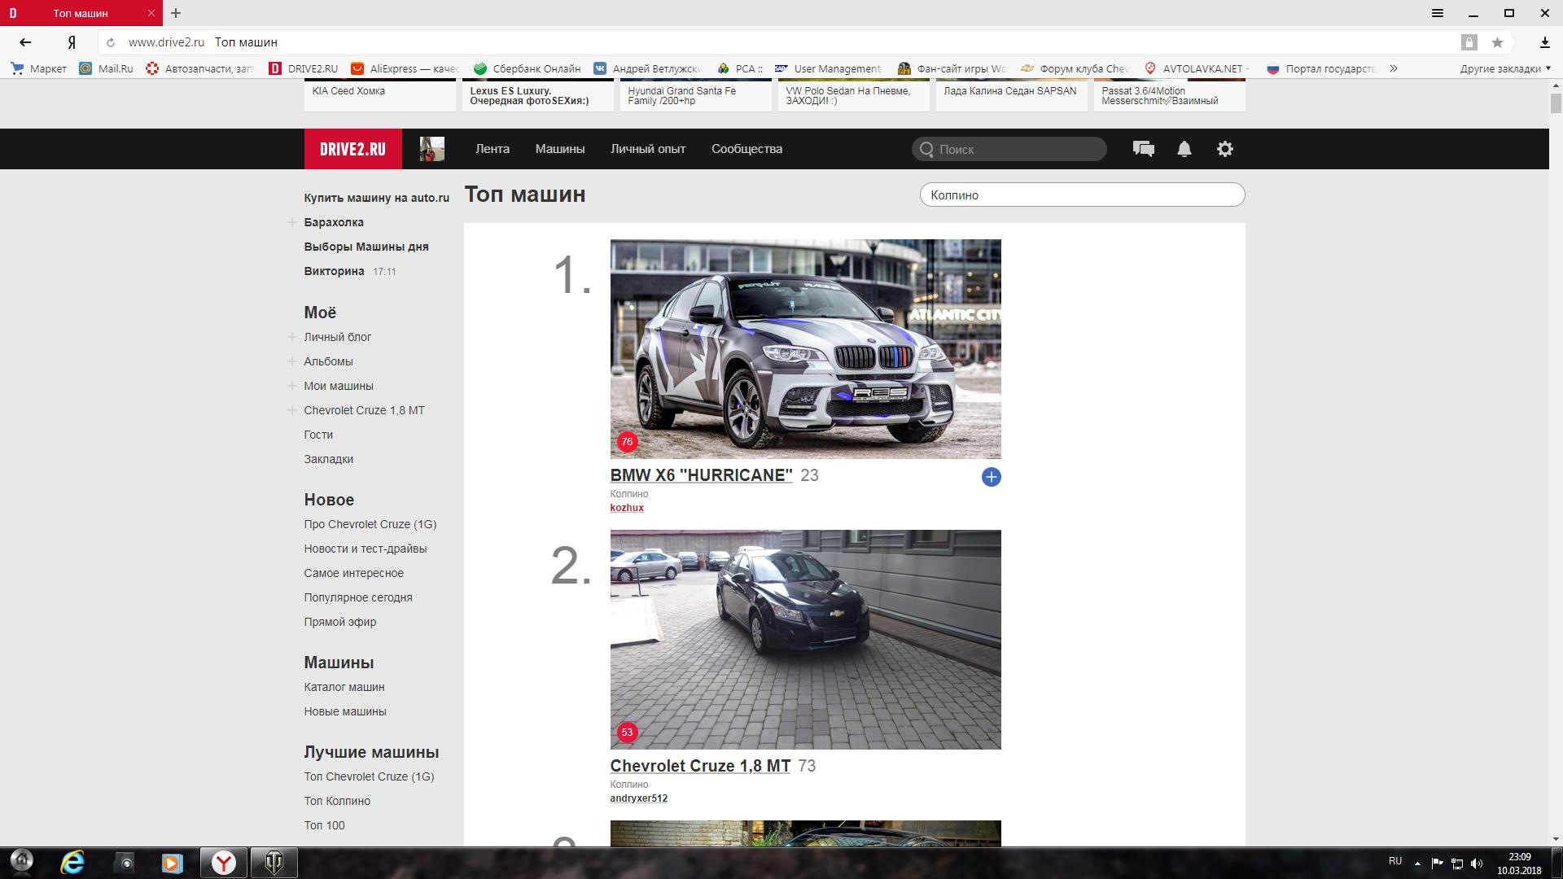Screen dimensions: 1563x879
Task: Open Машины in main navigation
Action: coord(560,149)
